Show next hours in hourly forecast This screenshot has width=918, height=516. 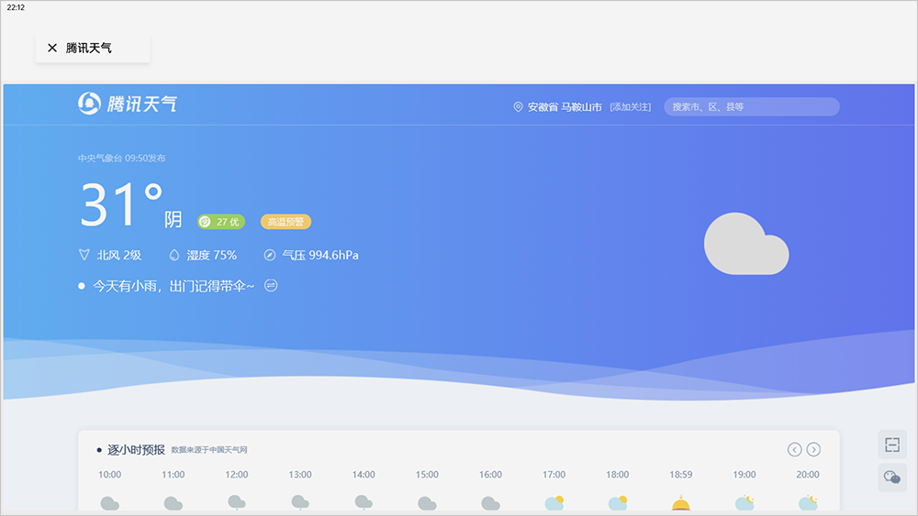(813, 449)
